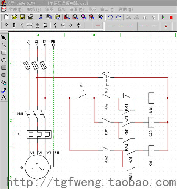This screenshot has height=189, width=177.
Task: Click the open file folder icon
Action: 14,17
